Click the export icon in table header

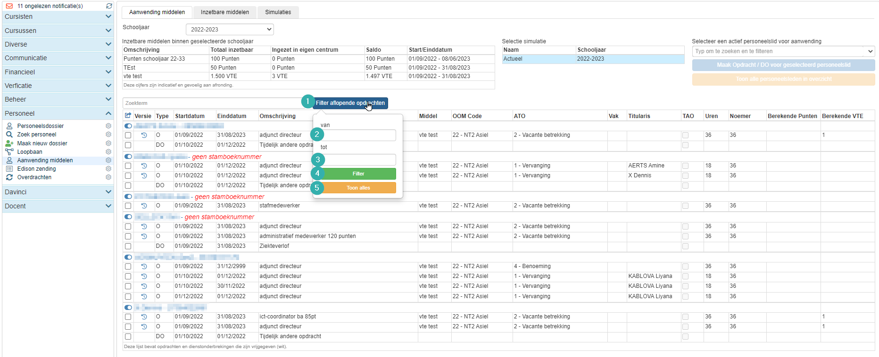pyautogui.click(x=128, y=116)
